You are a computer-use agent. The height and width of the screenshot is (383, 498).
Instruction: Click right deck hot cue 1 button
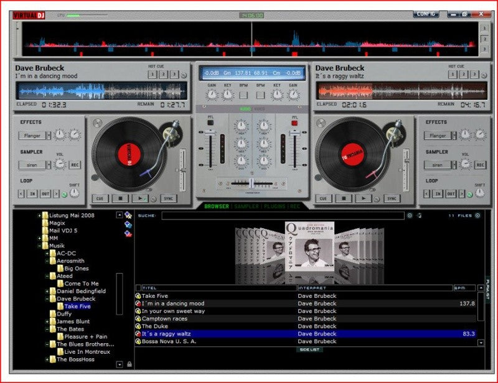(x=453, y=75)
